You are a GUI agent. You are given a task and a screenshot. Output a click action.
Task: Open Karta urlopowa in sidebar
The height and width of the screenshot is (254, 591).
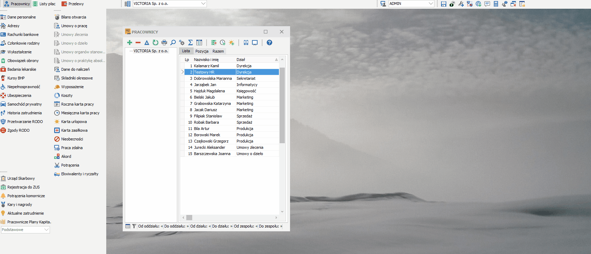(x=71, y=122)
